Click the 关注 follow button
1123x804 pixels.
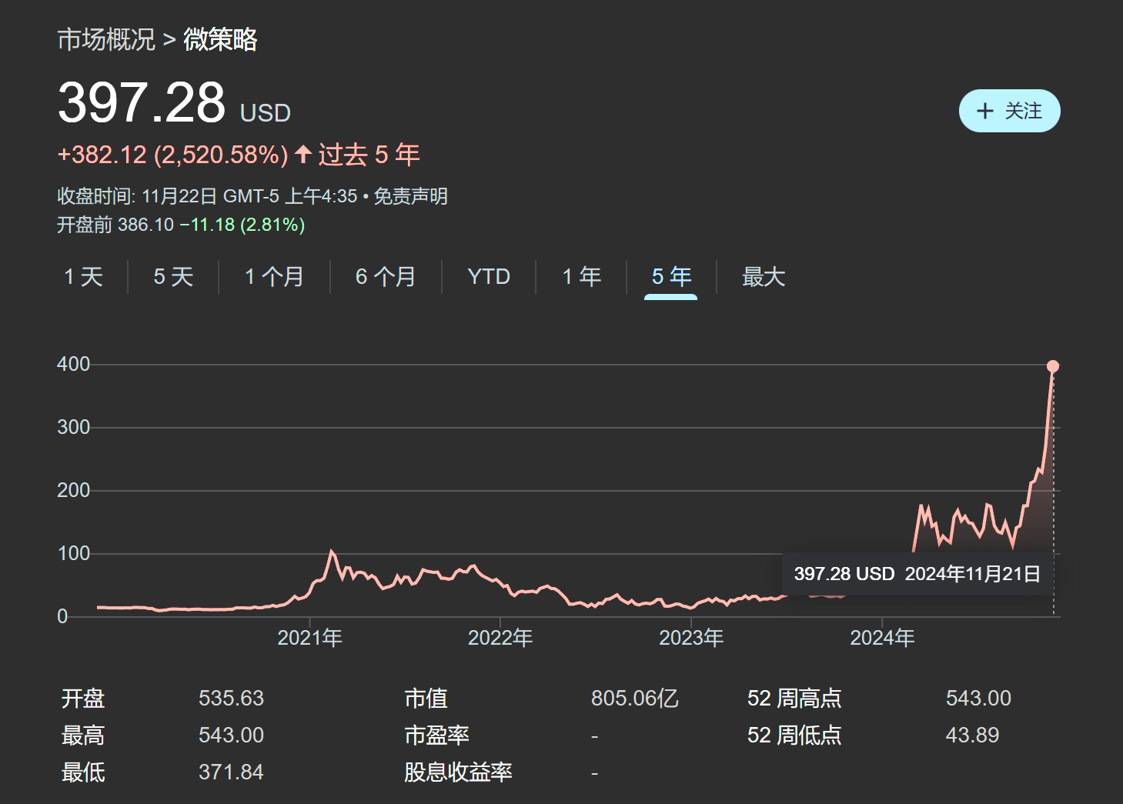coord(1009,112)
